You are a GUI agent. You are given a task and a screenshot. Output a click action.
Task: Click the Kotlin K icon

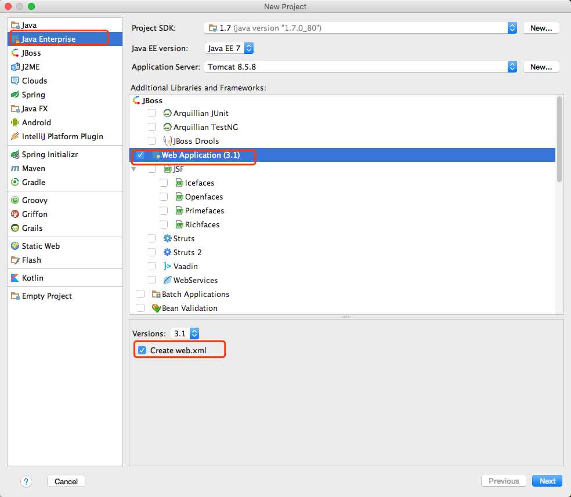[15, 278]
